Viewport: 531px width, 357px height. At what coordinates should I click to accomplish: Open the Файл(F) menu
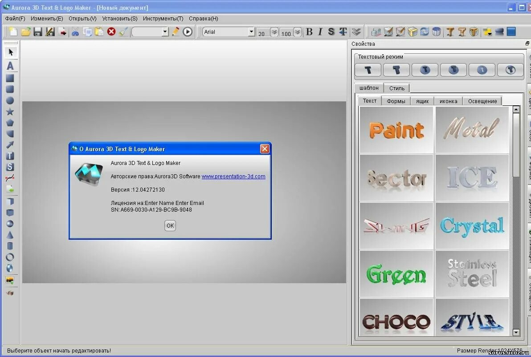coord(15,19)
